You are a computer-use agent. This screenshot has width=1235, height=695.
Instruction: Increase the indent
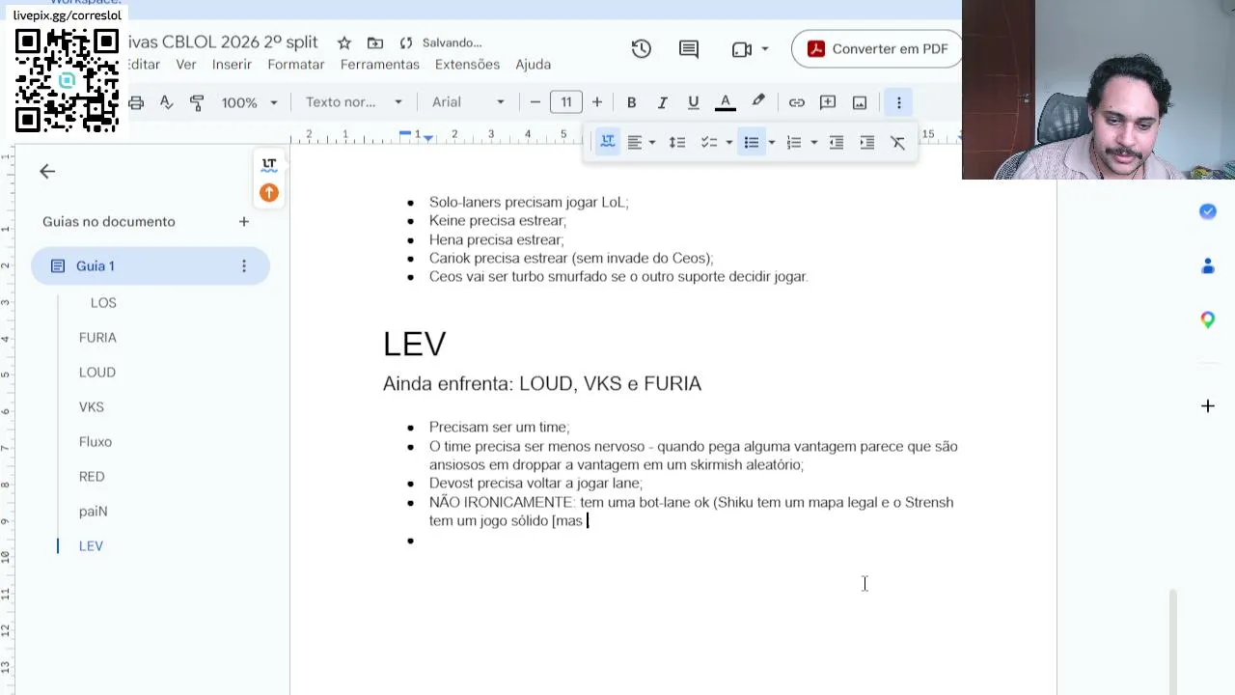[867, 143]
